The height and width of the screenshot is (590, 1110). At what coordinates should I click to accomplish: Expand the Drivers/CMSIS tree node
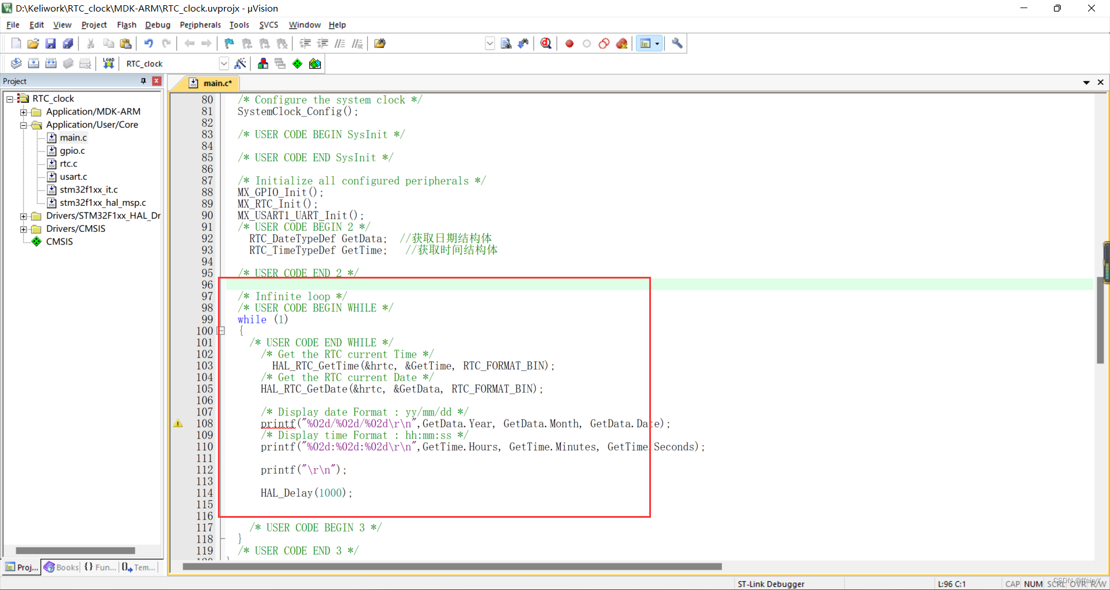[23, 229]
